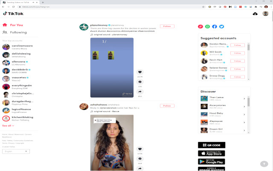Expand top accounts with See all
The height and width of the screenshot is (171, 273).
click(8, 126)
